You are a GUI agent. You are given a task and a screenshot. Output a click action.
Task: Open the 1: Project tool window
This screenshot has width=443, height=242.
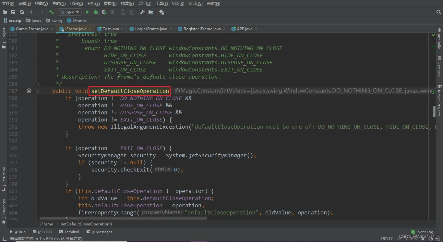tap(4, 38)
